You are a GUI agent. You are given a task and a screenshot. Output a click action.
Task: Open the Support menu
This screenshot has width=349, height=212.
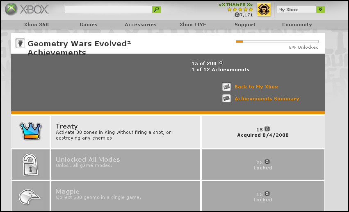coord(245,25)
